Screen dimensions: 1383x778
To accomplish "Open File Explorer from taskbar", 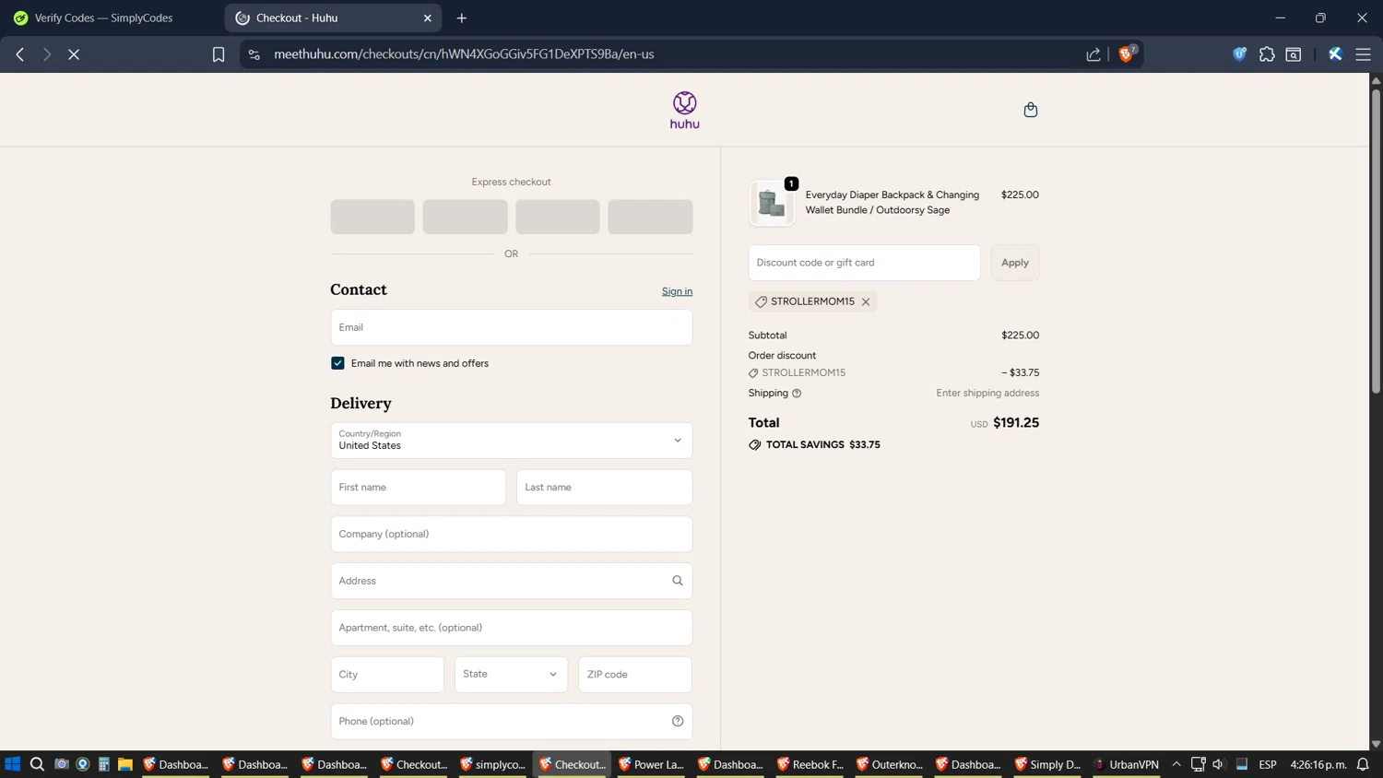I will click(125, 764).
